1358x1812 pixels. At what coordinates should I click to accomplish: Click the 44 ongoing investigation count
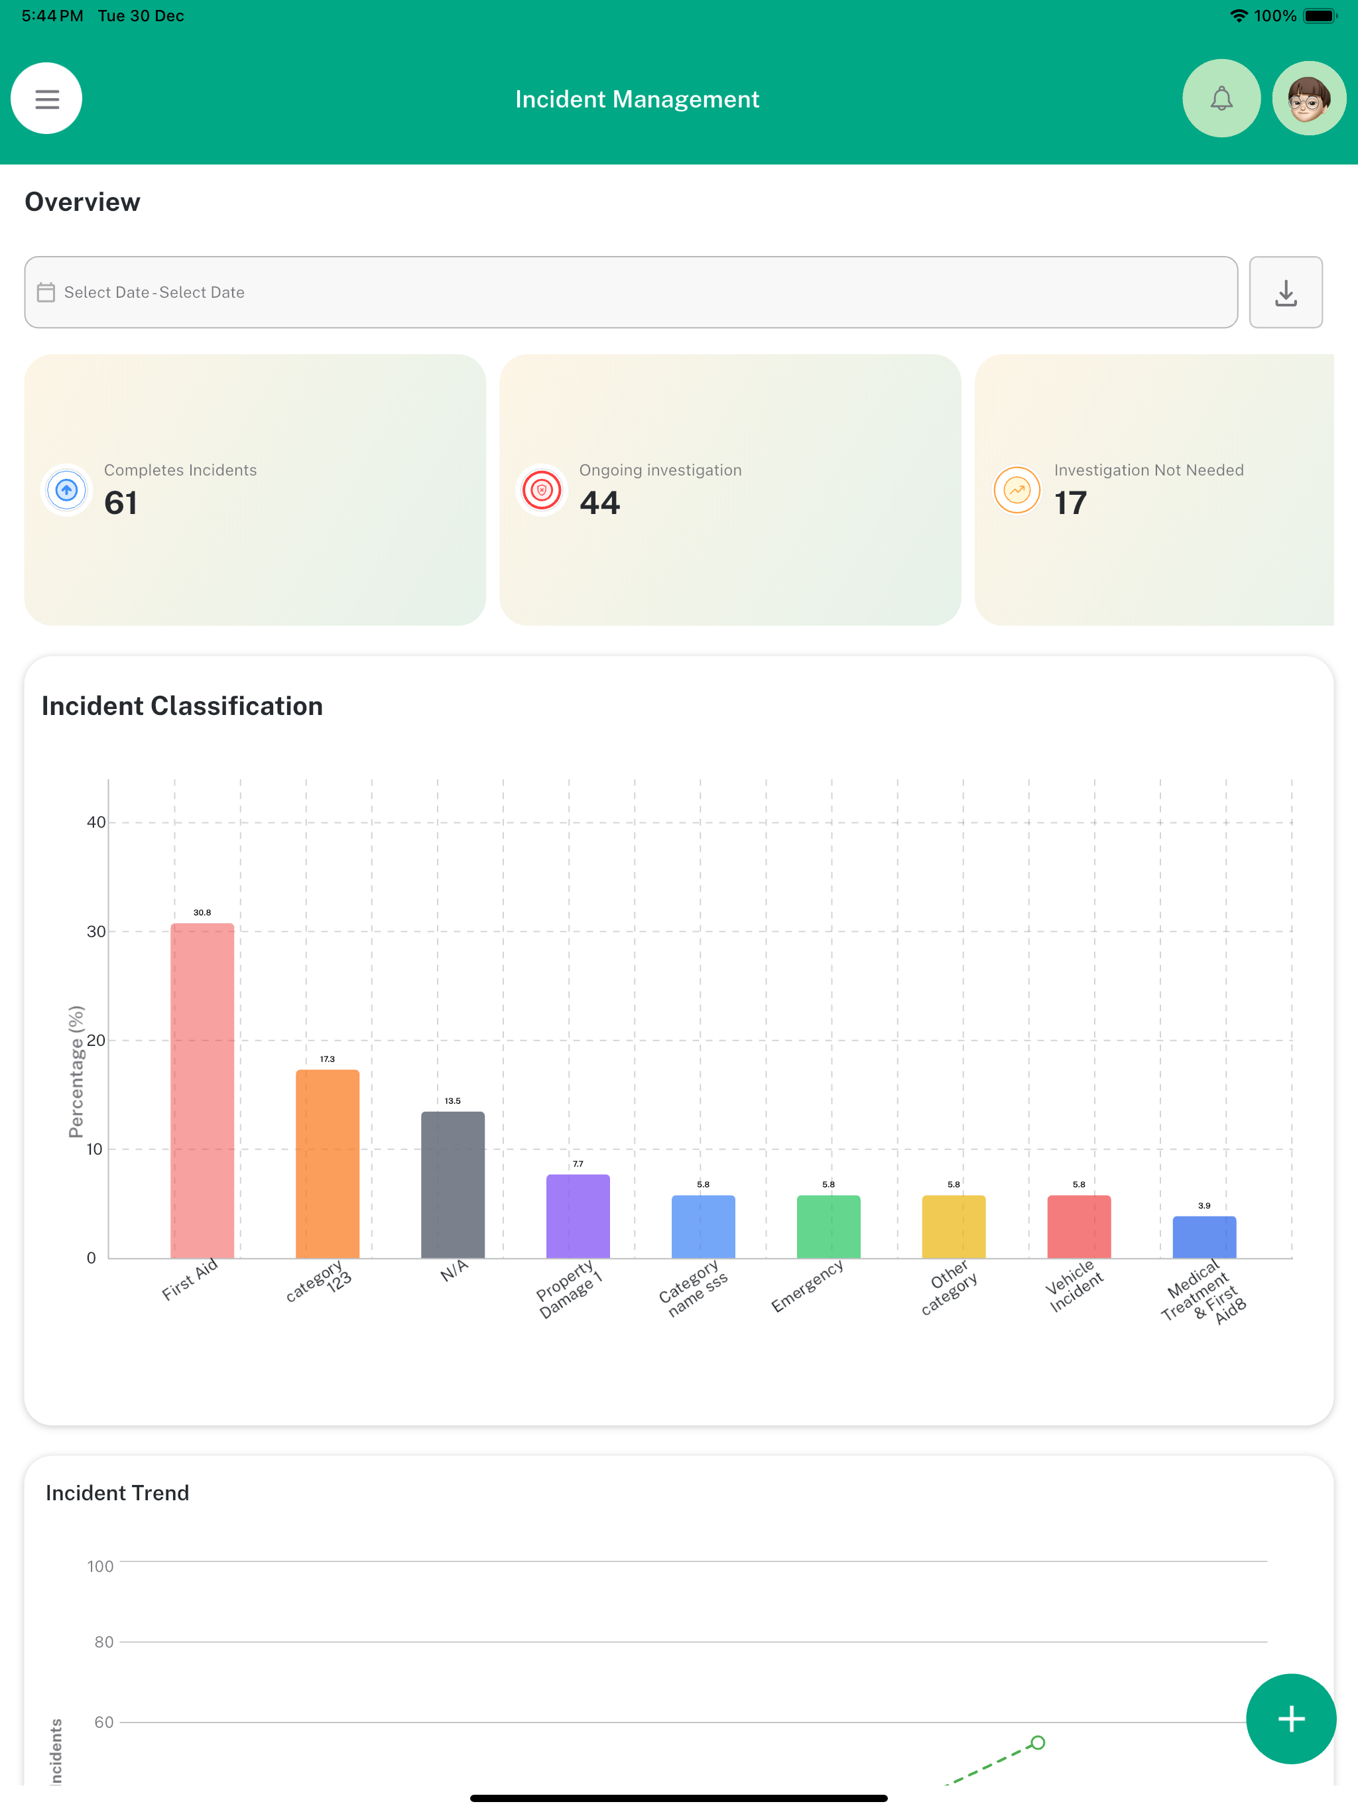point(599,503)
